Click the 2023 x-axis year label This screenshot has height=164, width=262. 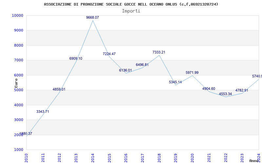[x=242, y=158]
